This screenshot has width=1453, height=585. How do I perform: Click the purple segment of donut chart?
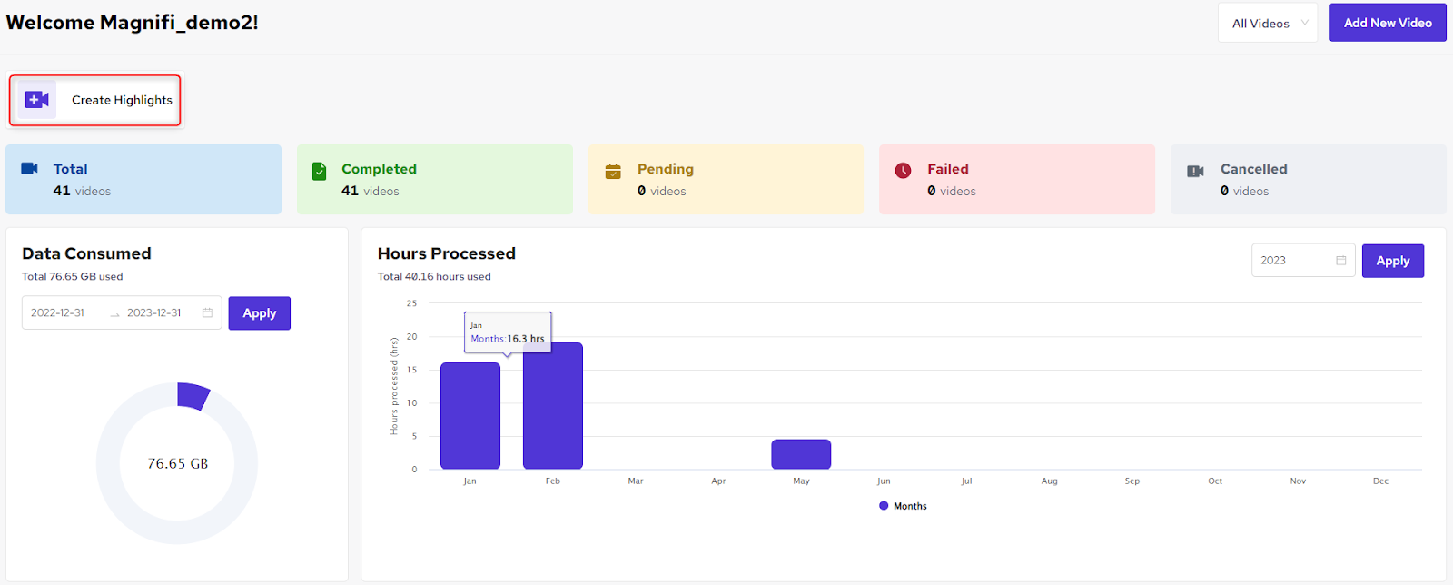pyautogui.click(x=193, y=395)
